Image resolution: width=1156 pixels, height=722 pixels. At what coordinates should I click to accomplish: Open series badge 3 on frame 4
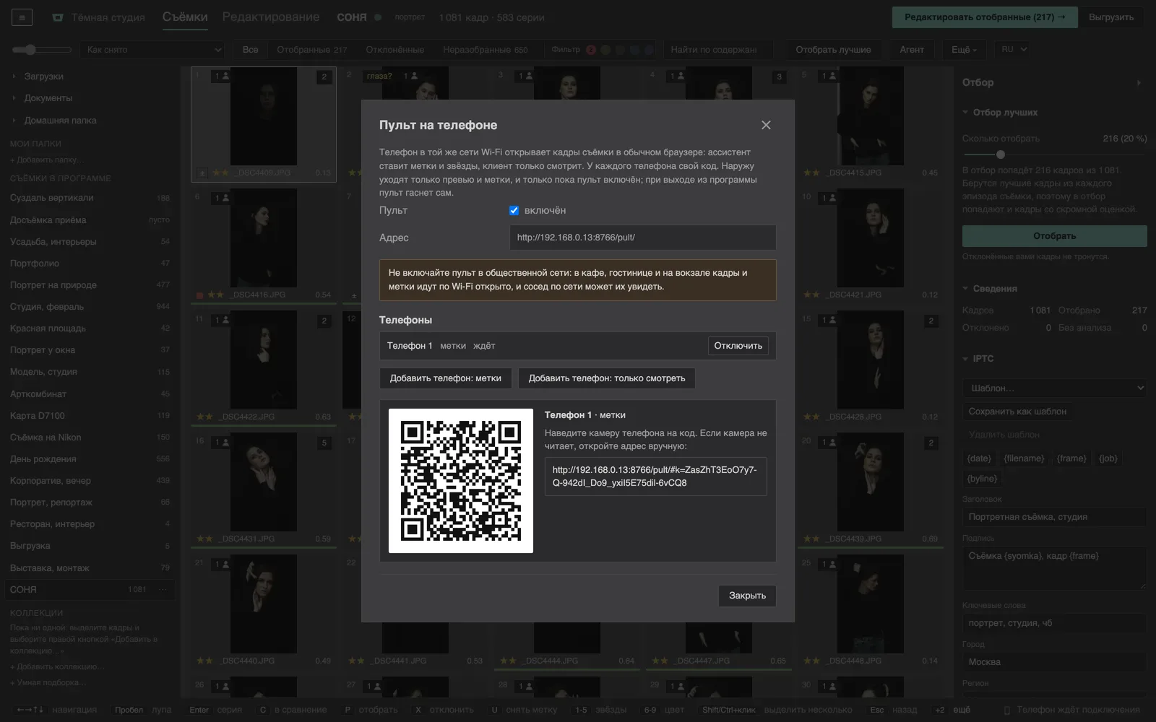(x=779, y=77)
